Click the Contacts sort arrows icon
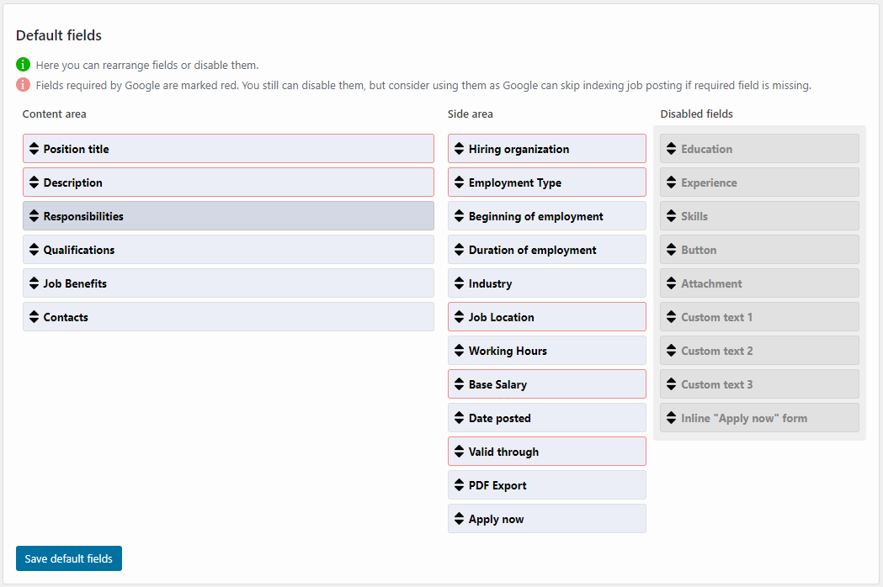The height and width of the screenshot is (587, 883). coord(34,317)
